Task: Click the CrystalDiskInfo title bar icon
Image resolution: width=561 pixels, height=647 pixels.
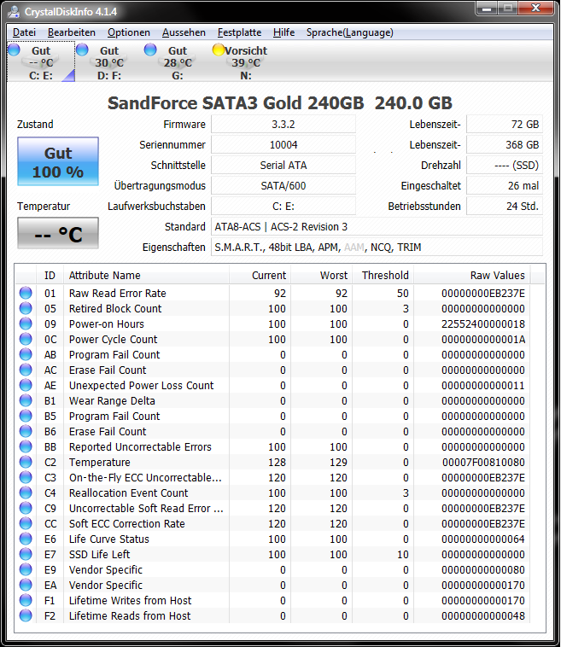Action: (14, 11)
